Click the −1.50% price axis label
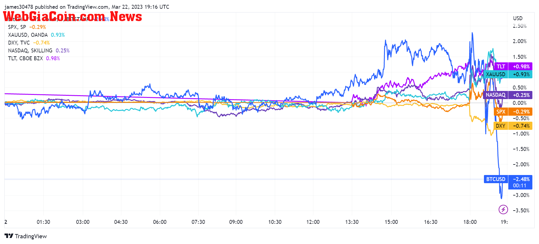Screen dimensions: 539x244 [521, 149]
